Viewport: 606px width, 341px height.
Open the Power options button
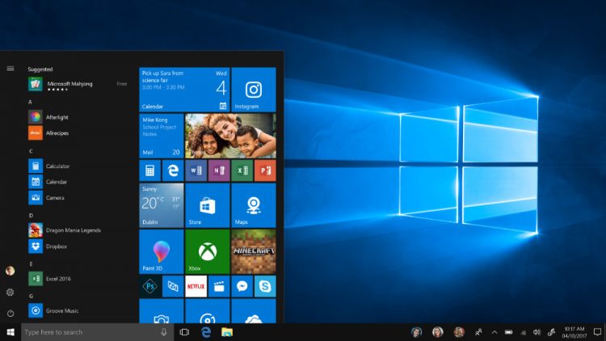coord(11,314)
